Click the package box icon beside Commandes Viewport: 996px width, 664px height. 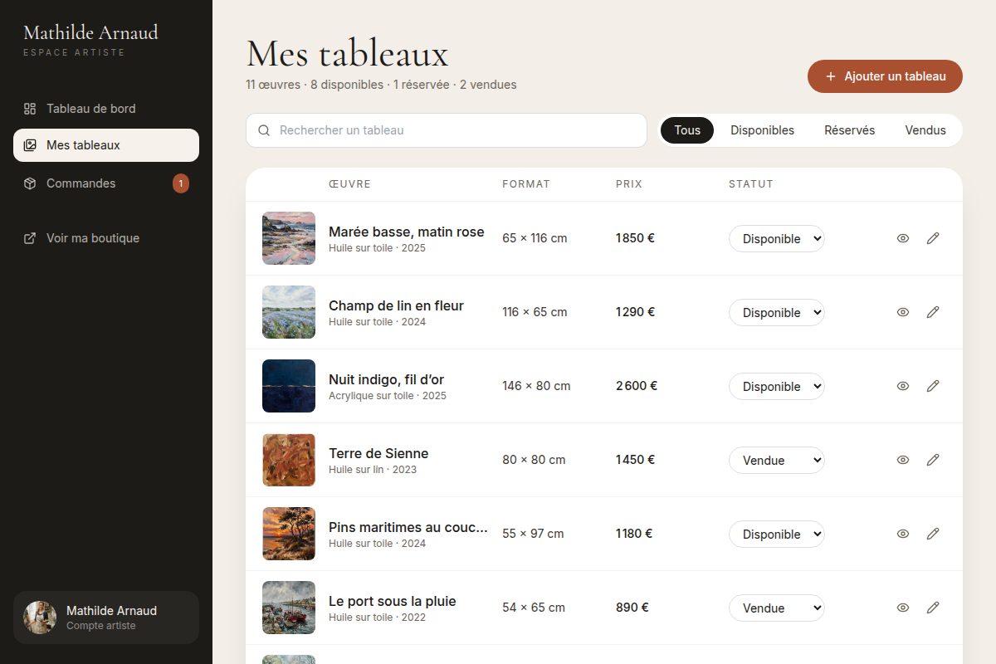pyautogui.click(x=30, y=183)
